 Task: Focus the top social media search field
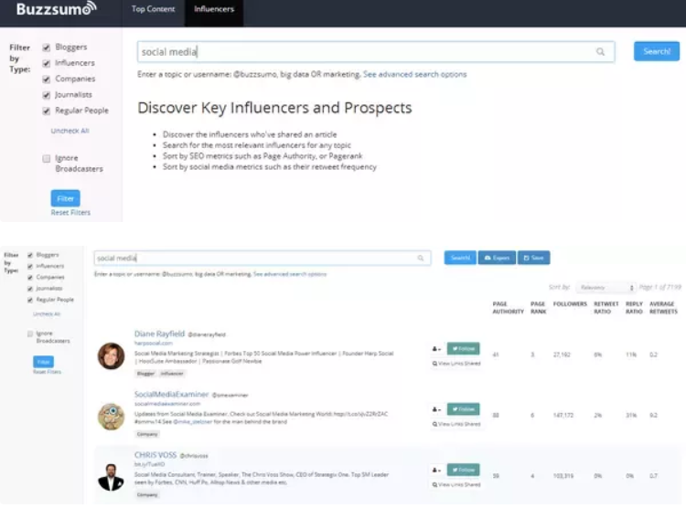(x=376, y=52)
